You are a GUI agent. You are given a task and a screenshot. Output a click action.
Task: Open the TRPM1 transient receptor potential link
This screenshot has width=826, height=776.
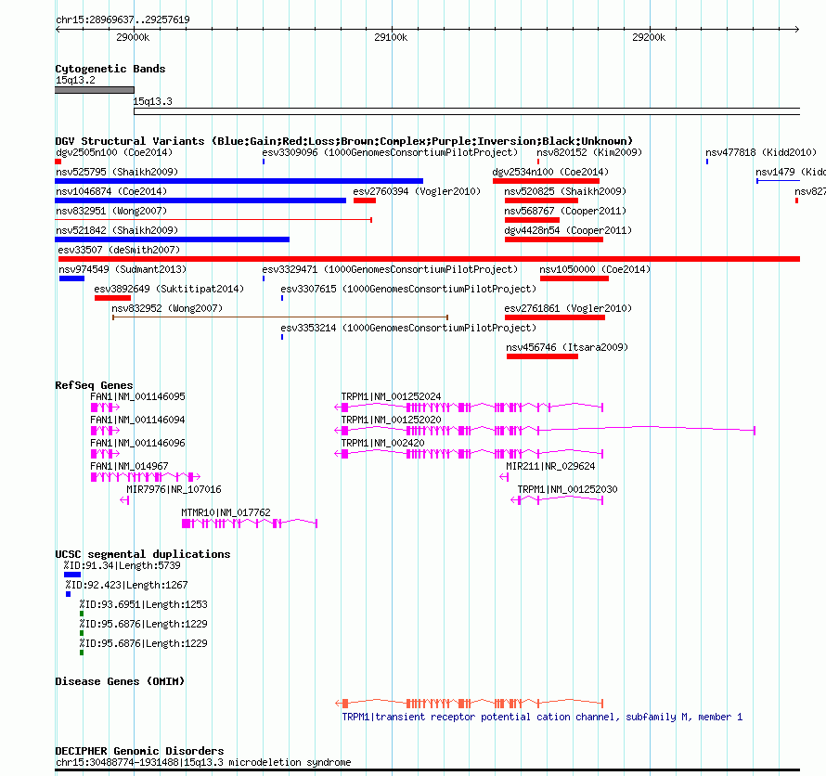(x=542, y=717)
